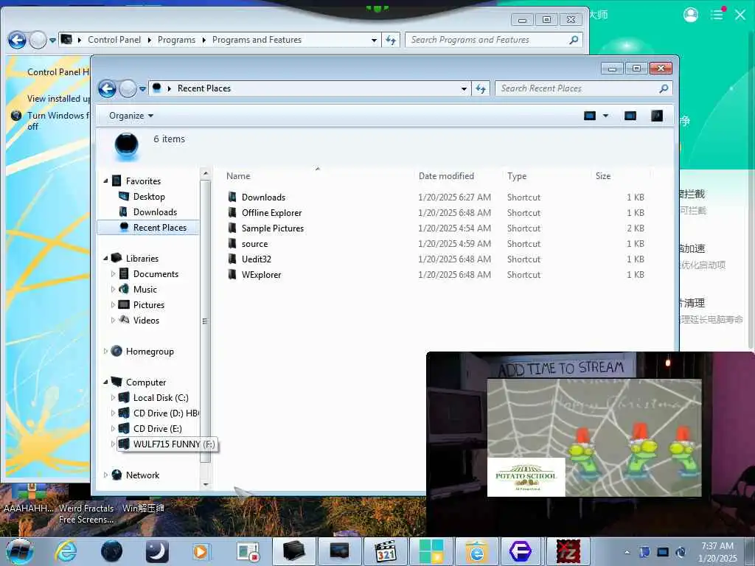The height and width of the screenshot is (566, 755).
Task: Open the Pictures library
Action: (148, 304)
